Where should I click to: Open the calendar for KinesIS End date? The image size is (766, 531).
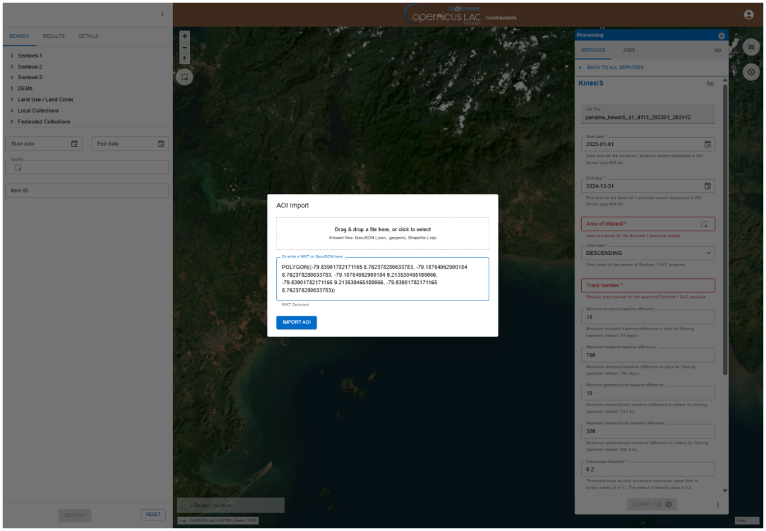[707, 186]
